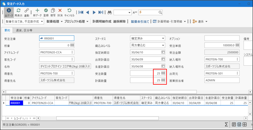Click 連係解除 button

point(119,22)
